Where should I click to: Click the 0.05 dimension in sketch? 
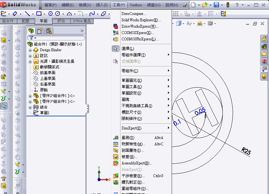click(x=200, y=111)
